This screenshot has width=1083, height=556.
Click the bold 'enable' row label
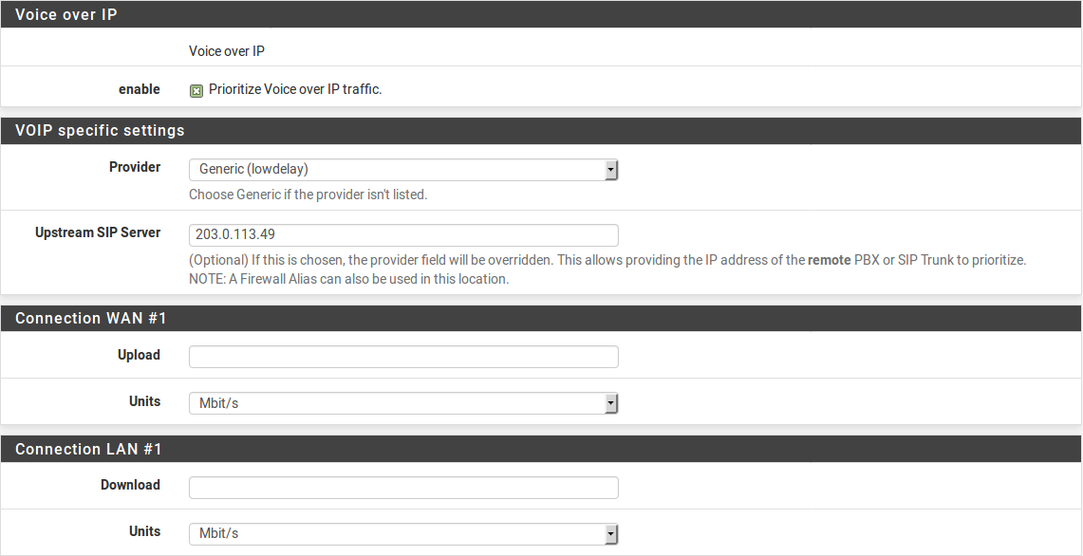pos(140,89)
